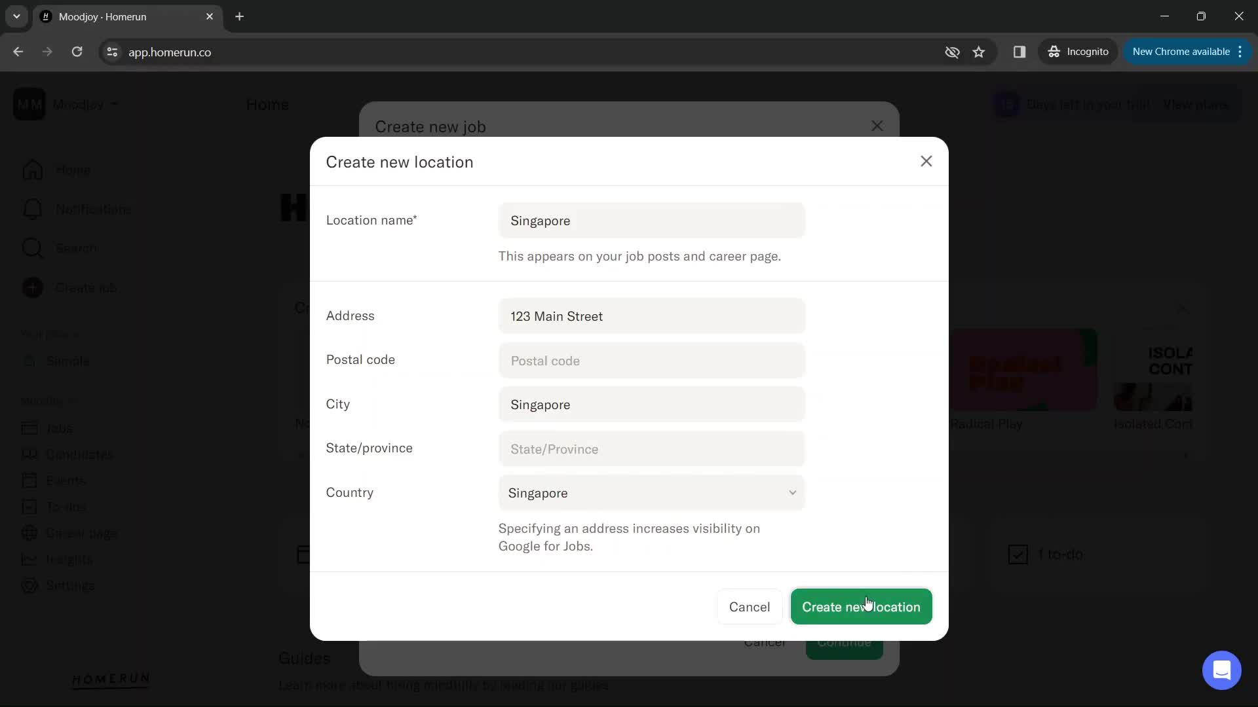Viewport: 1258px width, 707px height.
Task: Click Create job in the sidebar
Action: point(86,288)
